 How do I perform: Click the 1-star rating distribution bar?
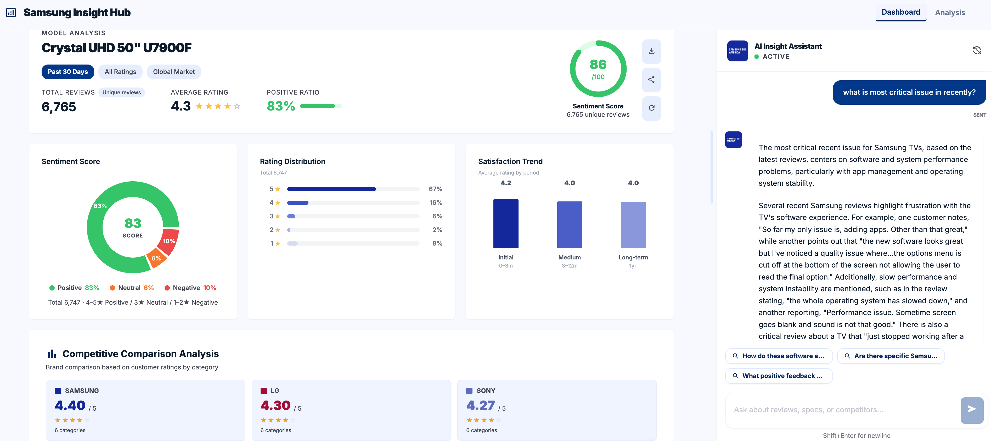(353, 243)
